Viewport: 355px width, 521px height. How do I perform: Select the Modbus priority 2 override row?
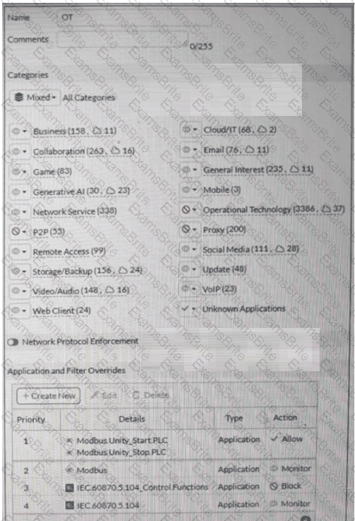coord(164,469)
